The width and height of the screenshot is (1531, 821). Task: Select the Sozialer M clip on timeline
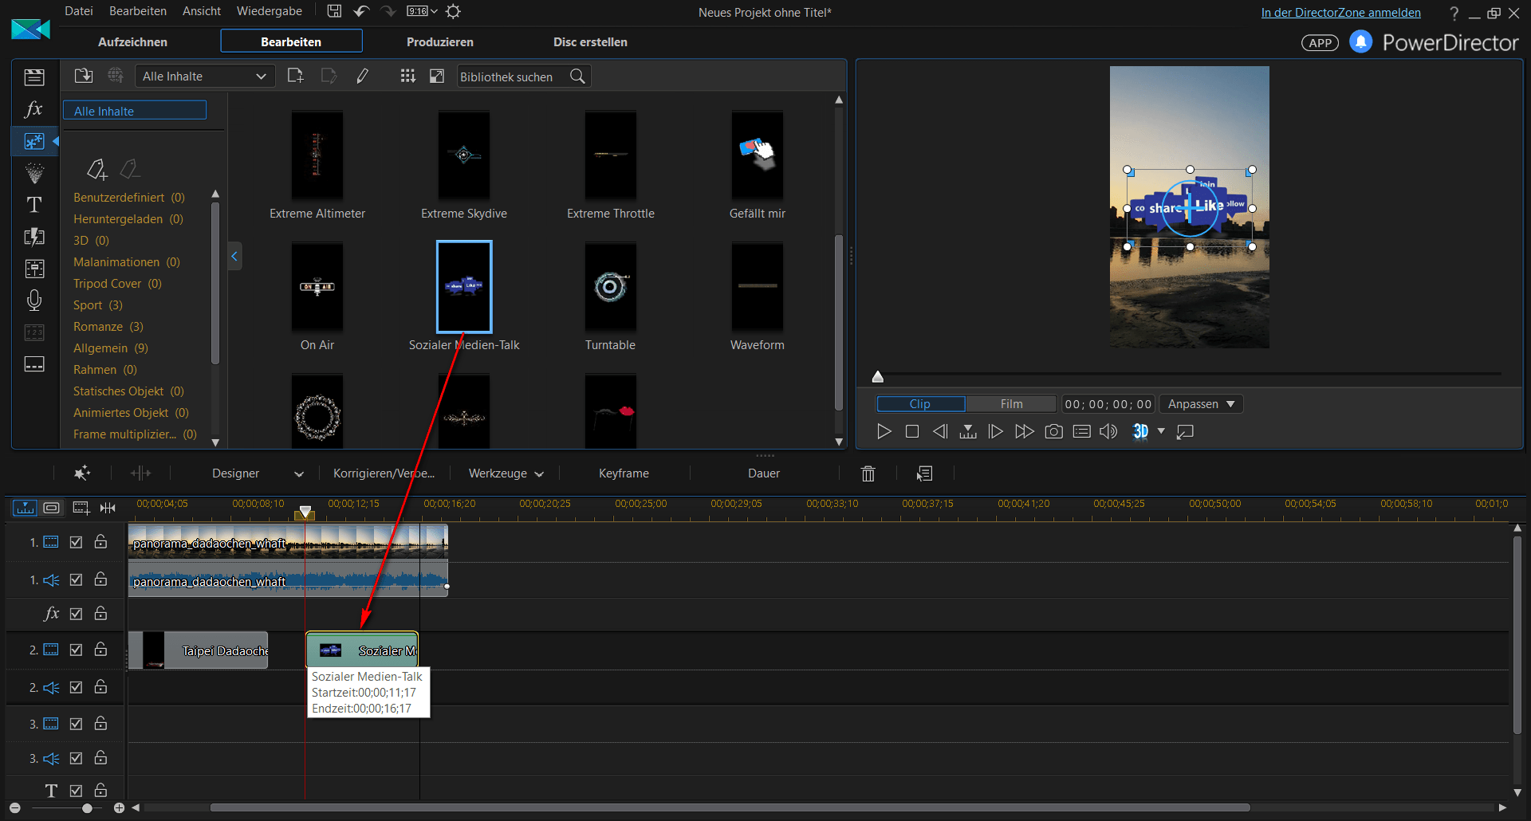pos(362,650)
